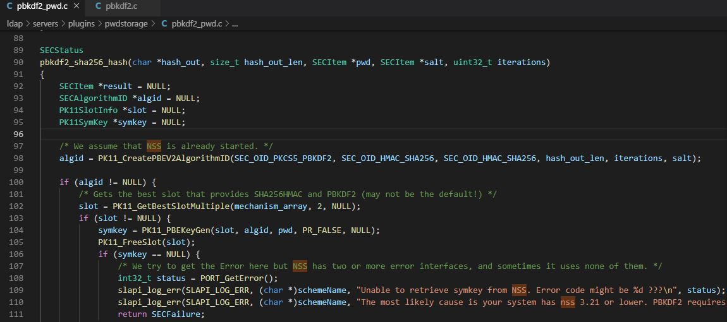Click PK11_CreatePBEV2AlgorithmID function call
727x322 pixels.
(164, 158)
